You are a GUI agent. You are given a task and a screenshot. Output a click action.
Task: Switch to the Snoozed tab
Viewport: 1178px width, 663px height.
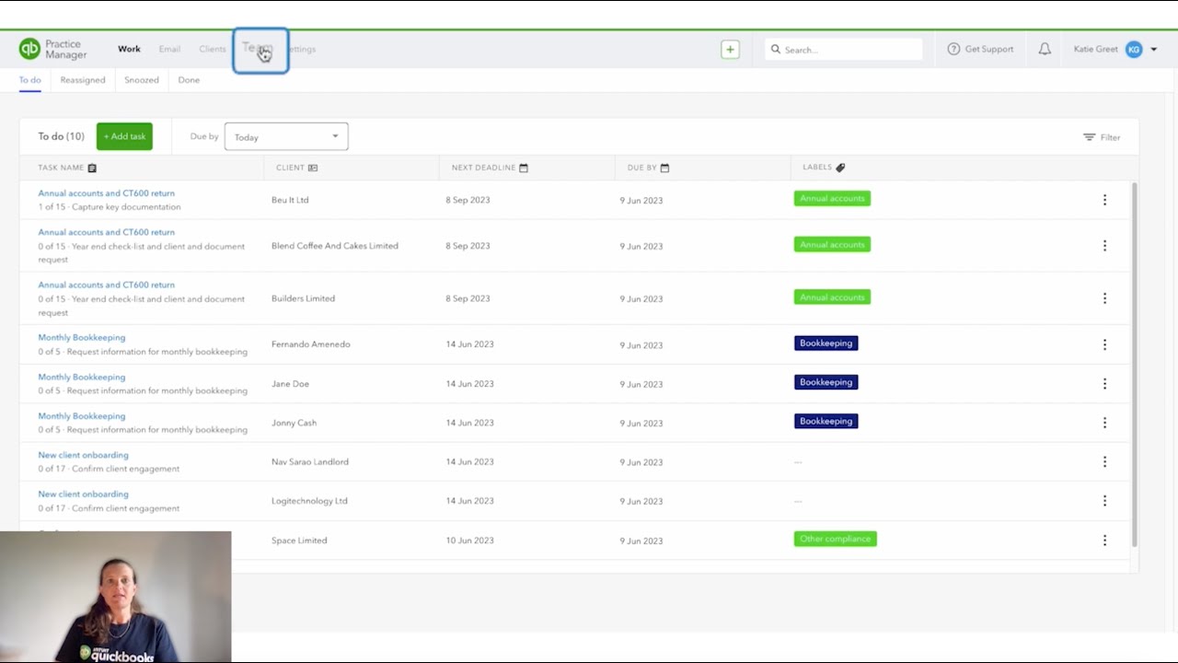coord(142,80)
